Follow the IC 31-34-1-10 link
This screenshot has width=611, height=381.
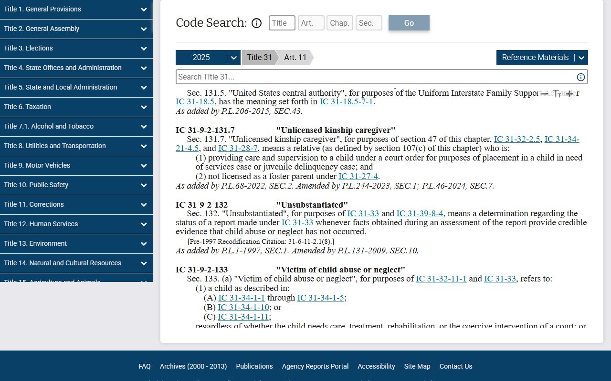point(243,308)
